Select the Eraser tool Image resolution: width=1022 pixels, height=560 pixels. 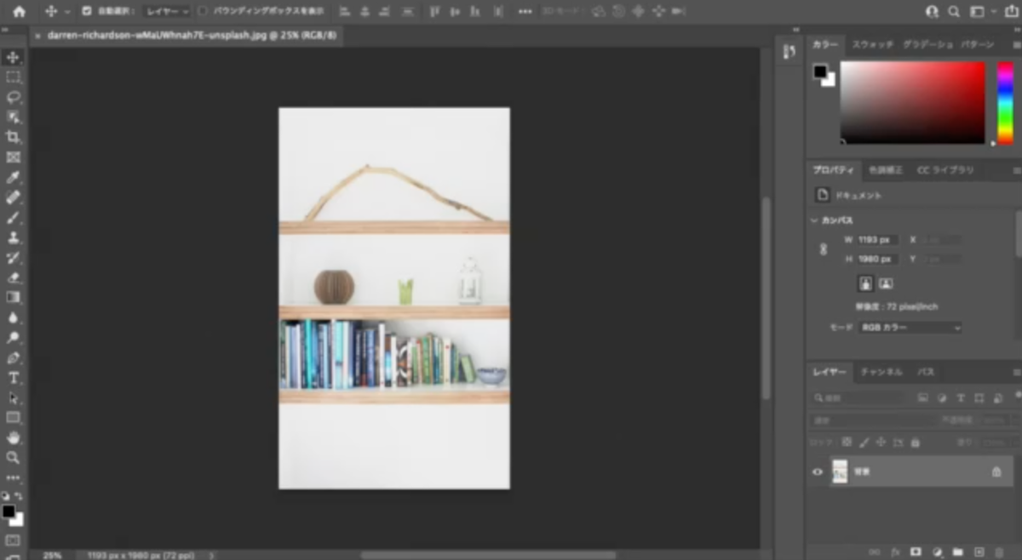pos(13,277)
